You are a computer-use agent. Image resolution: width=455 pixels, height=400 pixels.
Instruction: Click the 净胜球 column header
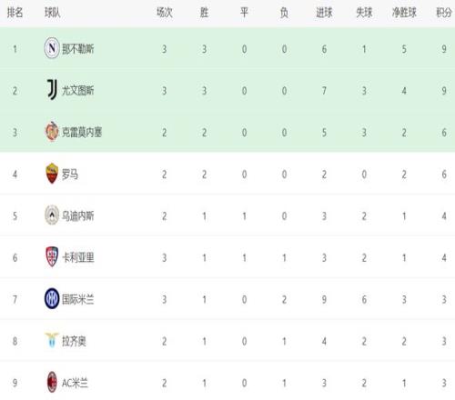404,13
